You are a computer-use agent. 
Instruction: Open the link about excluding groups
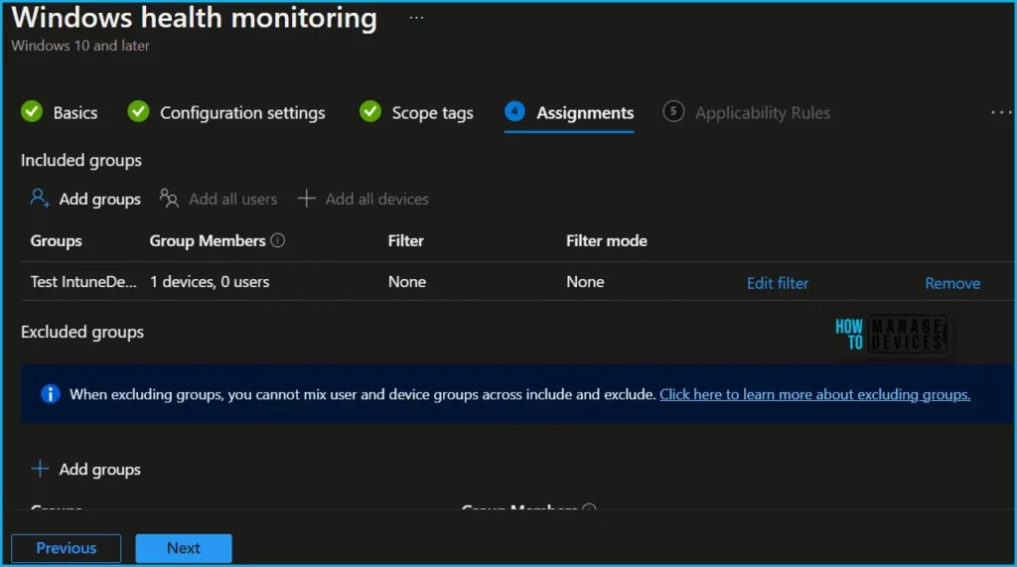815,394
